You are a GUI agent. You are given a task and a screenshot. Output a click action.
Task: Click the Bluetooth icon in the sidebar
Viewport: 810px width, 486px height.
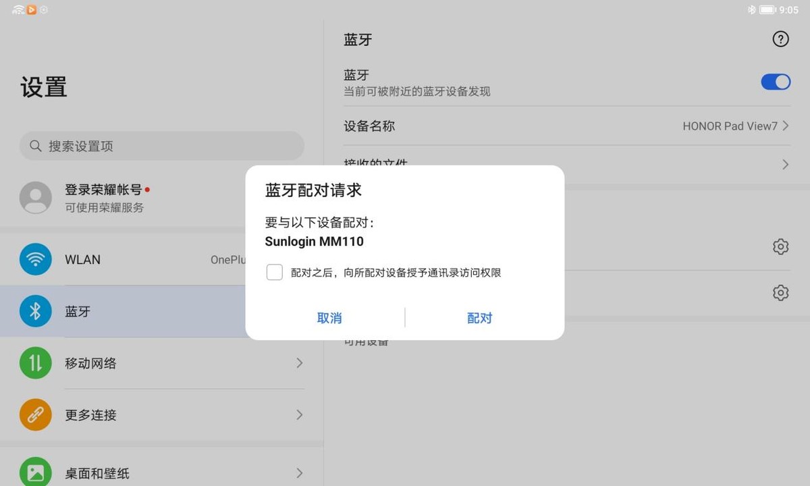click(35, 311)
